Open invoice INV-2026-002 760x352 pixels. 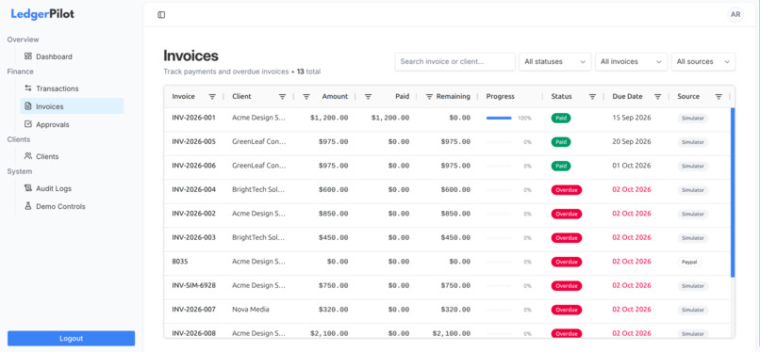(x=194, y=214)
